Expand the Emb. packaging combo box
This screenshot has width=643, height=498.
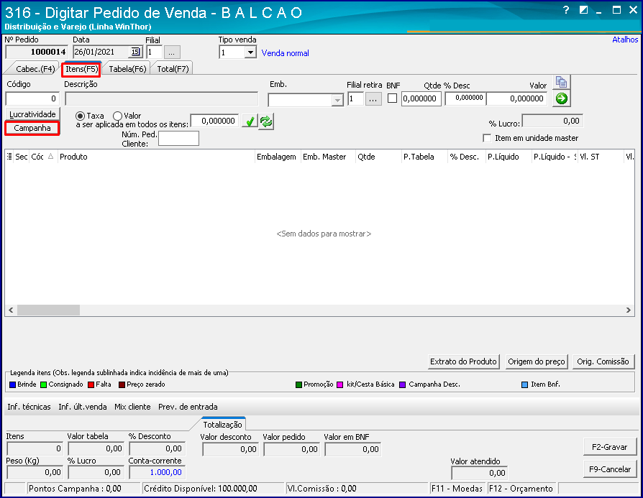[337, 100]
